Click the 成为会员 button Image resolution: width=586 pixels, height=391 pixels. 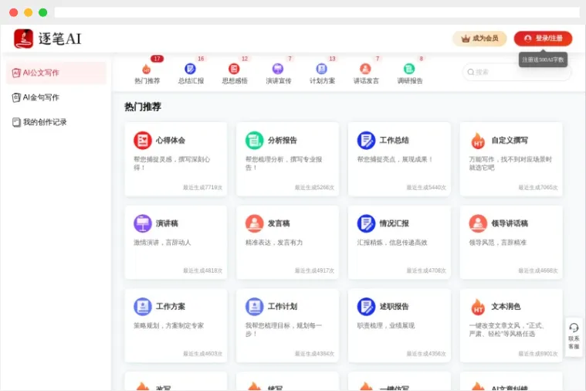pyautogui.click(x=480, y=39)
